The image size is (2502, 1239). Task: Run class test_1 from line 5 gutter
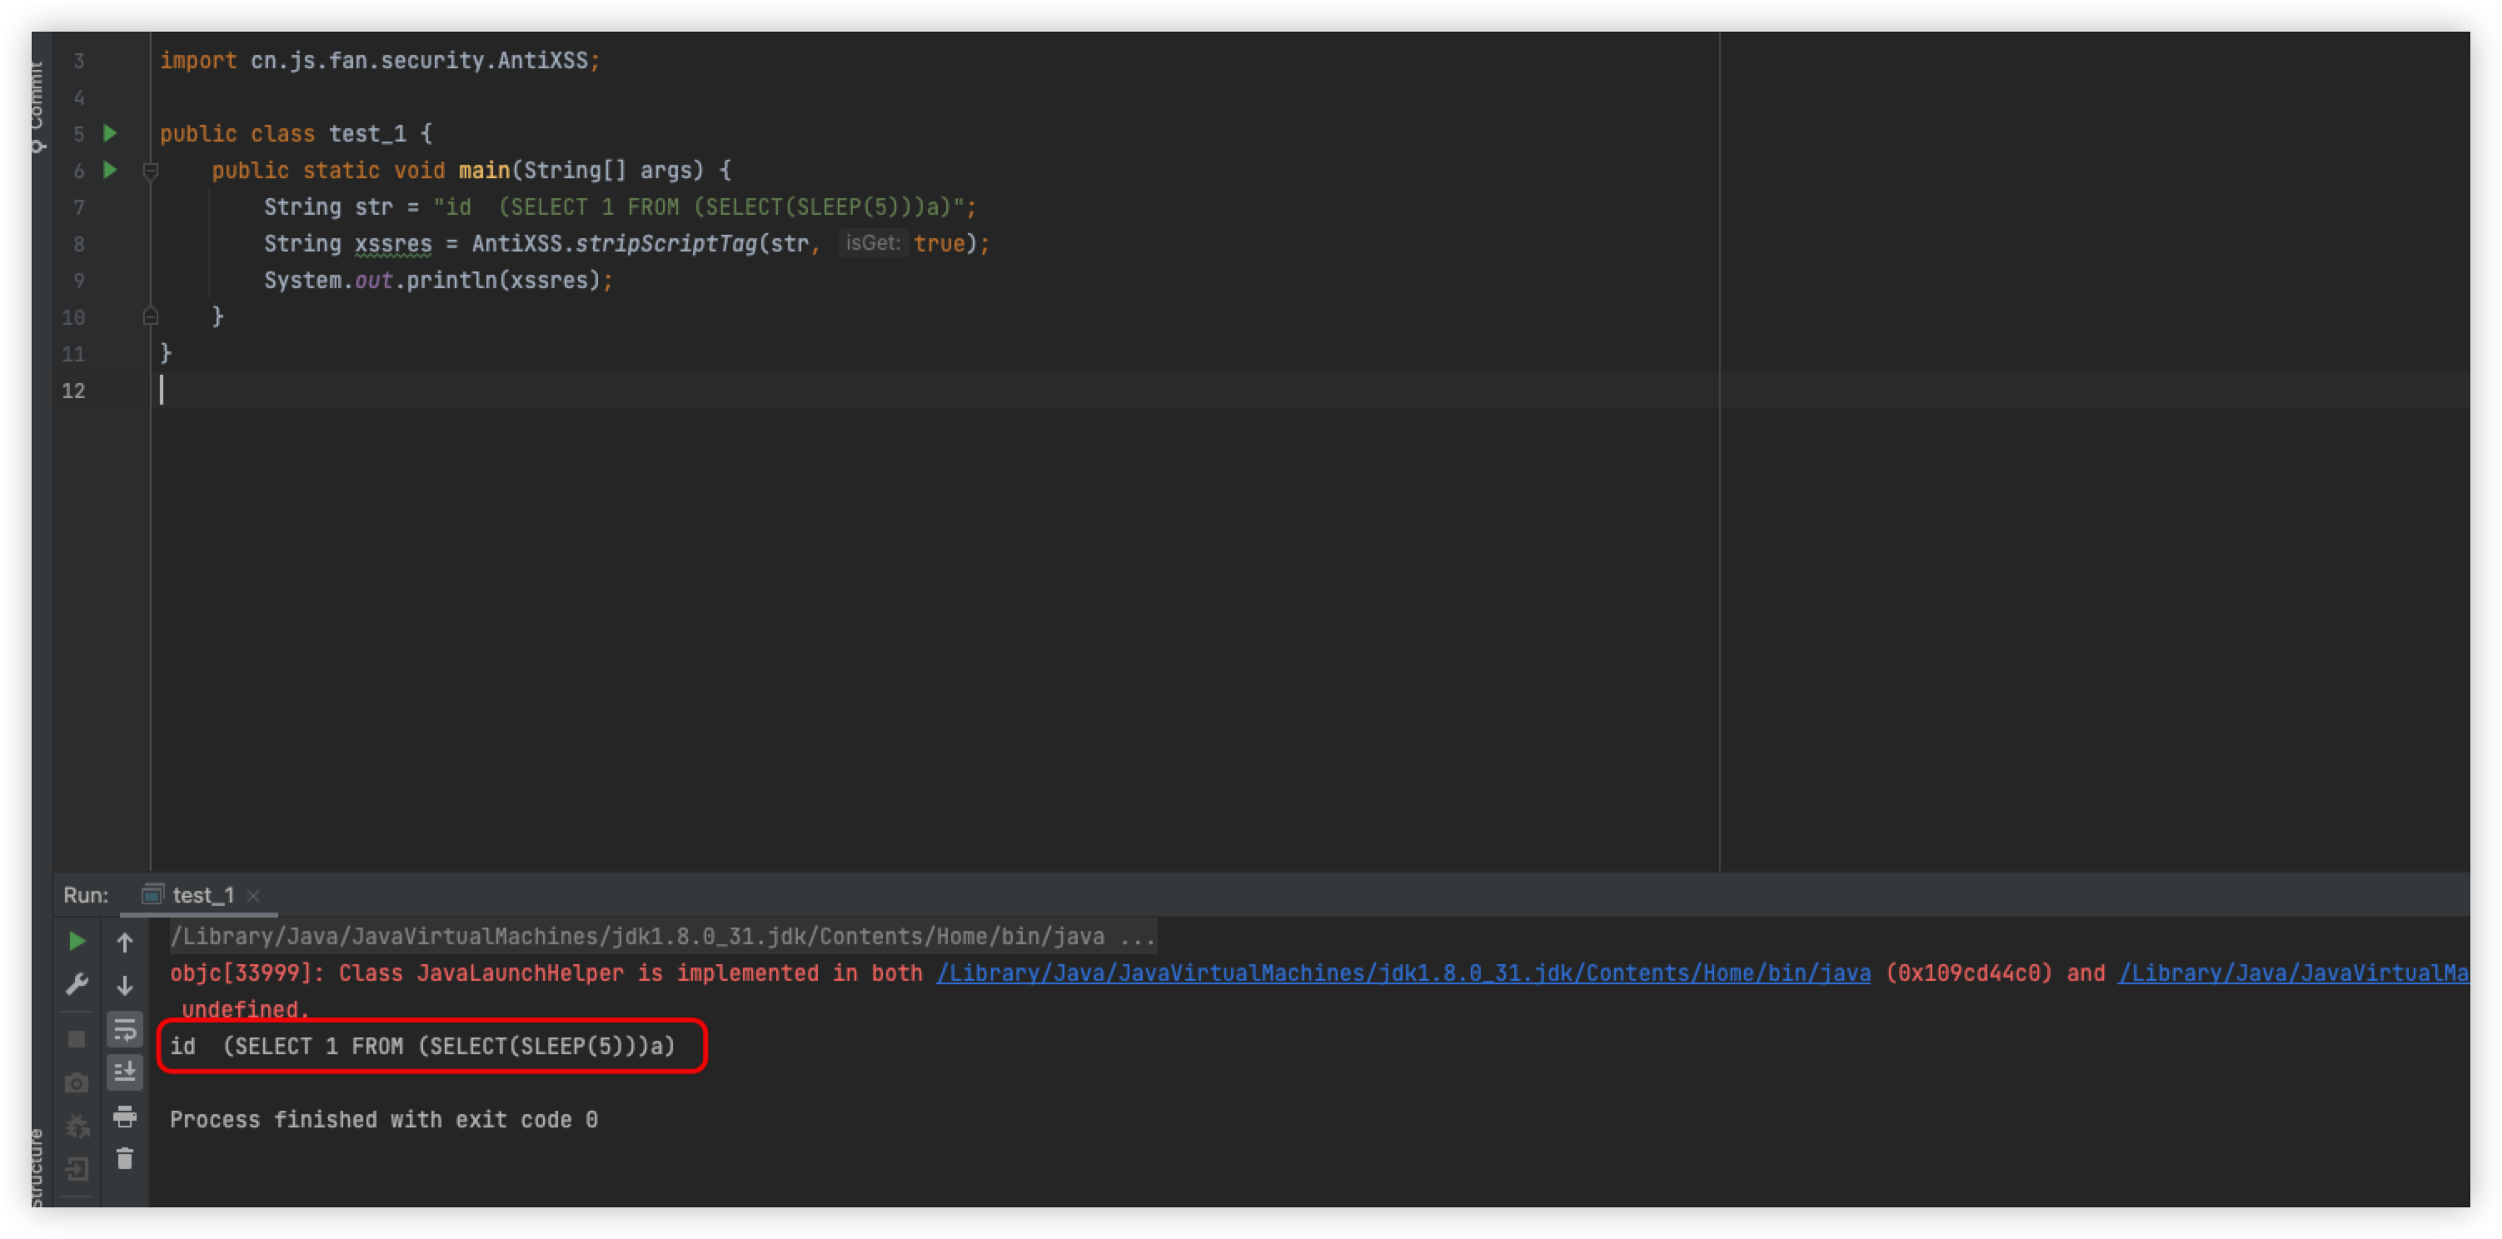110,133
